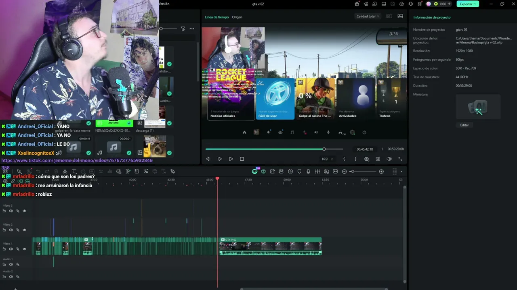Viewport: 517px width, 290px height.
Task: Open the gift rewards icon
Action: (x=357, y=4)
